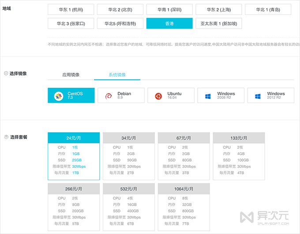The width and height of the screenshot is (300, 234).
Task: Switch to the 应用镜像 tab
Action: [x=71, y=75]
